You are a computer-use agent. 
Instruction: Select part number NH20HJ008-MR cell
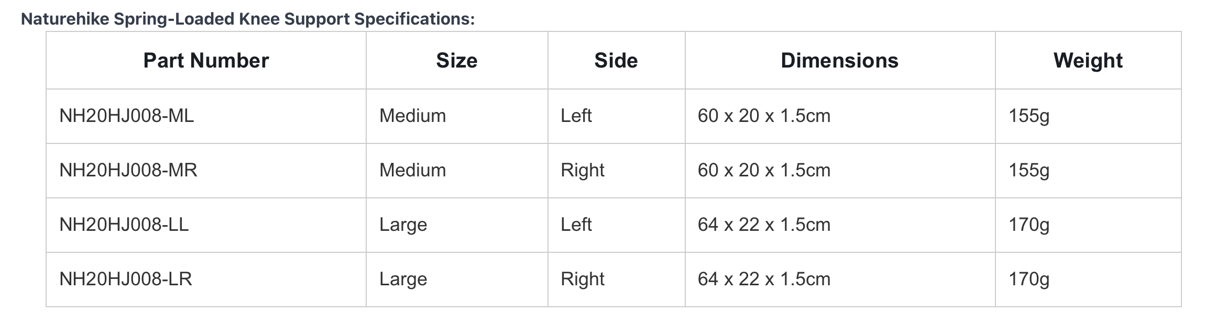(206, 171)
